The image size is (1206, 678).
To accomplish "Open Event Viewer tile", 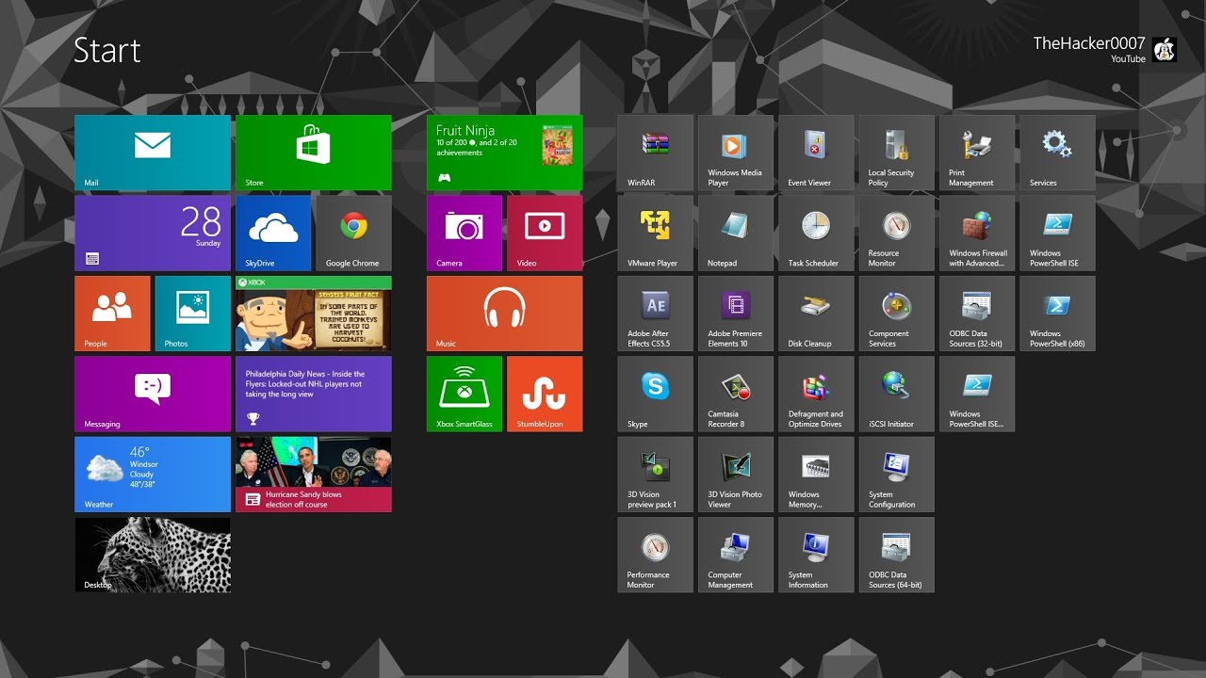I will pos(816,153).
